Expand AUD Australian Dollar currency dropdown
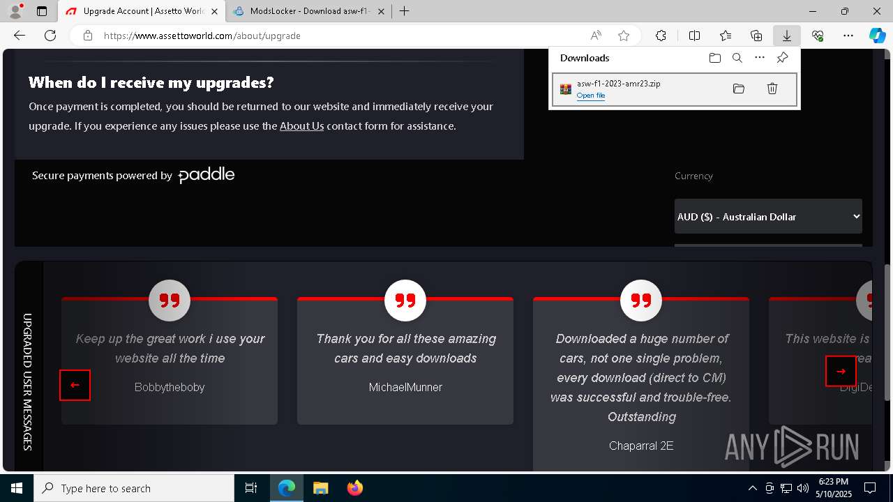The height and width of the screenshot is (502, 893). [768, 216]
